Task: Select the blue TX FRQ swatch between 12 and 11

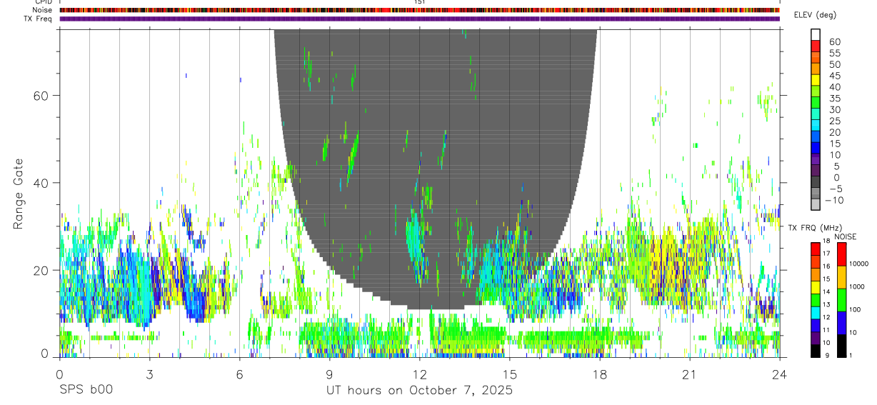Action: pyautogui.click(x=816, y=325)
